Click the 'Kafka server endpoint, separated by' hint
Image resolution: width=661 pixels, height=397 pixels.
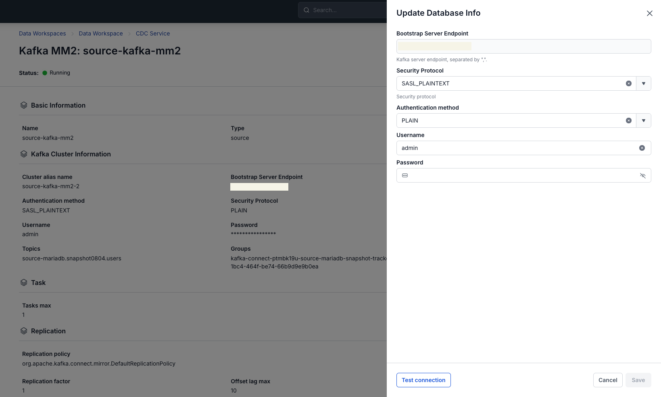442,60
